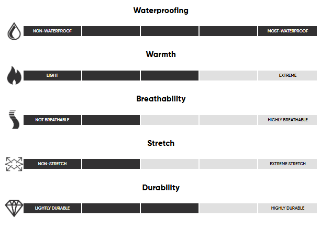Click the flame warmth icon
331x230 pixels.
[14, 75]
